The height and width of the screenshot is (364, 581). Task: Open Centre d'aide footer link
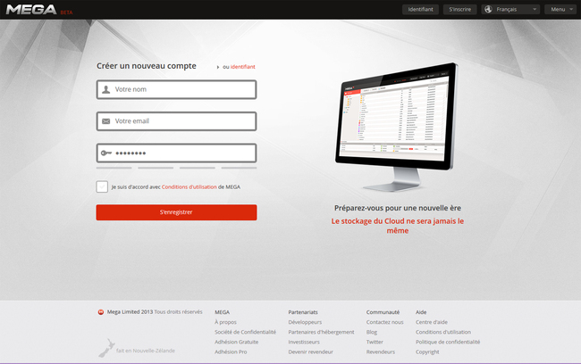click(x=432, y=322)
